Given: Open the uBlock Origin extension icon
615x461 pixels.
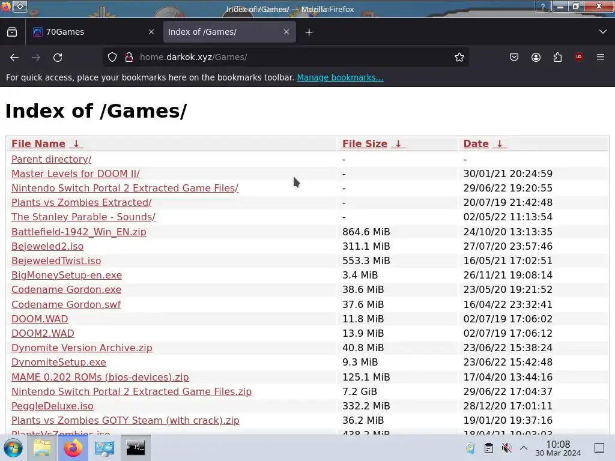Looking at the screenshot, I should click(x=579, y=57).
